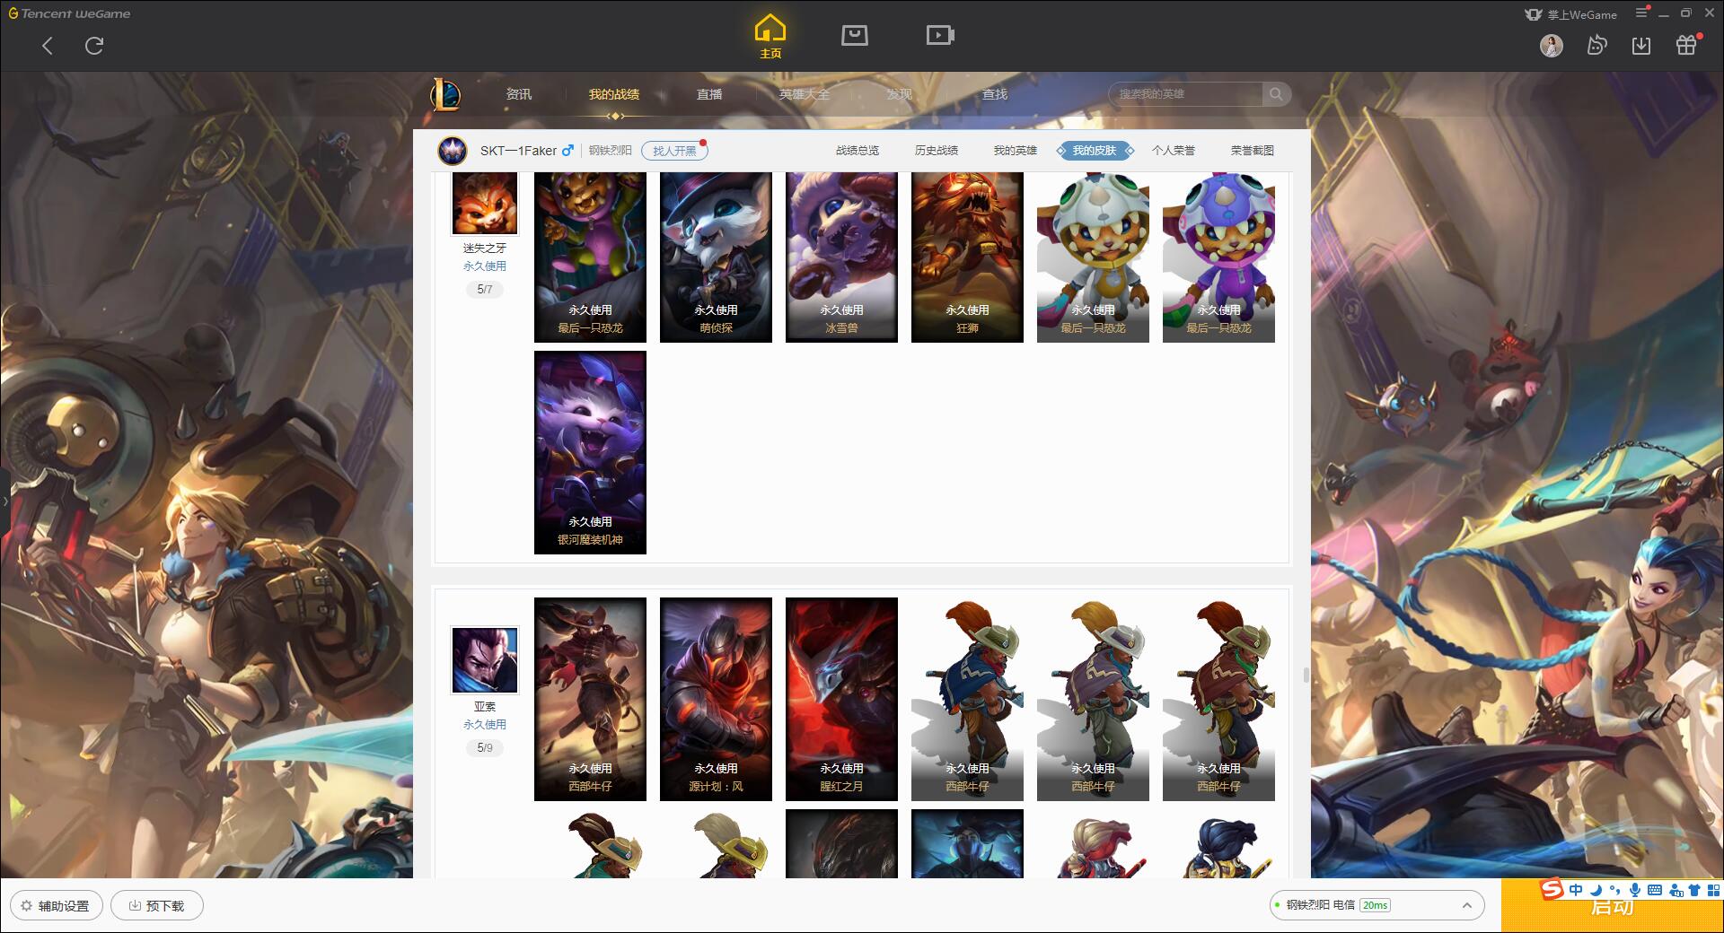Open the WeGame hamburger menu icon
Screen dimensions: 1724x933
(x=1642, y=13)
